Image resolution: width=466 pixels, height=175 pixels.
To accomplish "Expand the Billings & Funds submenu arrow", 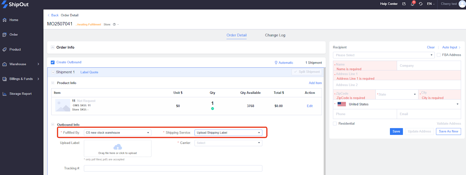I will coord(38,79).
